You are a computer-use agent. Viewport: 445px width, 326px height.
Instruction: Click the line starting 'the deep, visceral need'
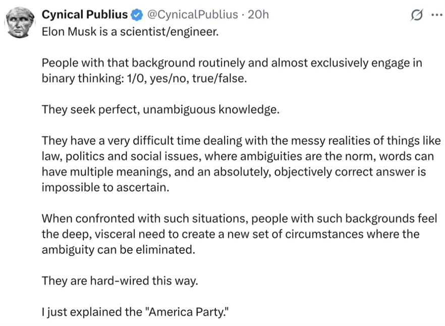click(x=231, y=234)
